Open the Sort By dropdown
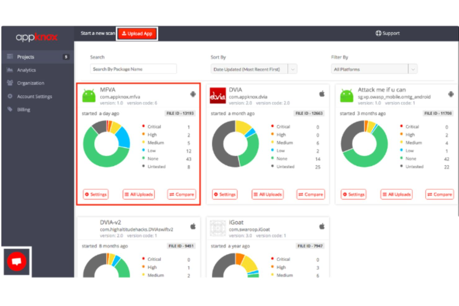The width and height of the screenshot is (459, 306). pyautogui.click(x=254, y=69)
